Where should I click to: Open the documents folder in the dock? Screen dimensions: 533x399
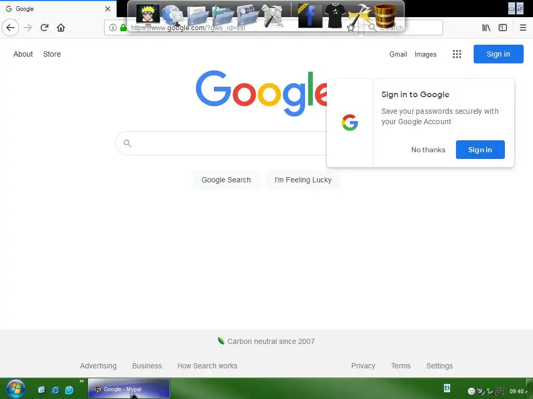click(x=198, y=16)
